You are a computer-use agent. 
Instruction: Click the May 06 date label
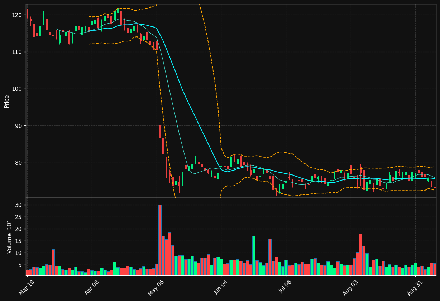(156, 287)
